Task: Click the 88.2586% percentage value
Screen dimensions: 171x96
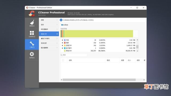Action: (x=102, y=51)
